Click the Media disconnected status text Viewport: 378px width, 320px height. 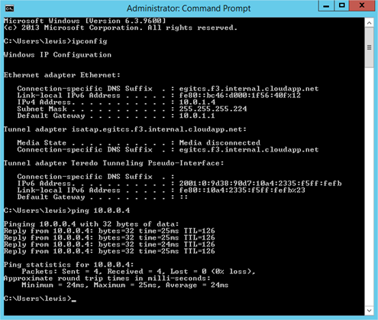(x=220, y=142)
